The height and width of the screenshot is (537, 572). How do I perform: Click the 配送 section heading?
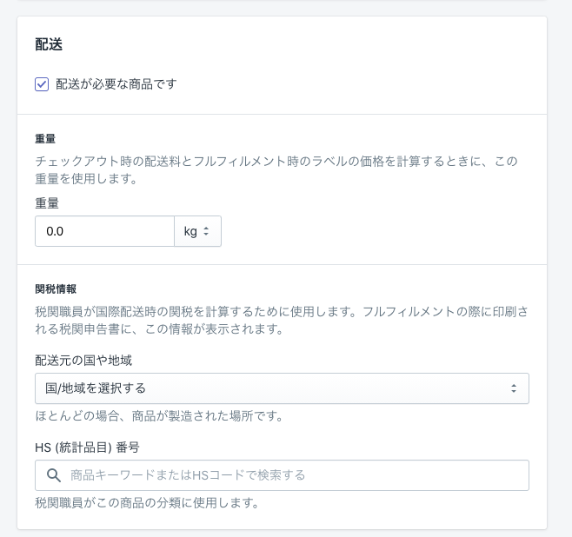tap(49, 44)
